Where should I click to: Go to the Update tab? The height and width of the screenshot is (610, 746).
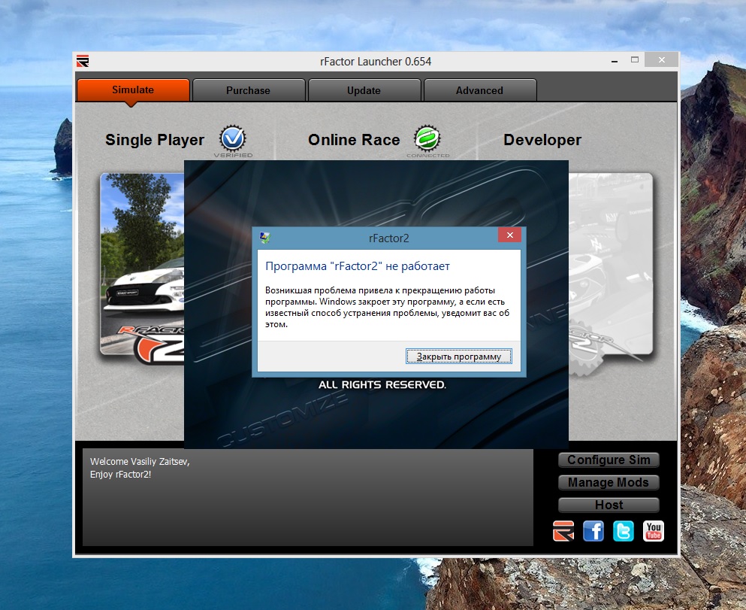pyautogui.click(x=364, y=90)
